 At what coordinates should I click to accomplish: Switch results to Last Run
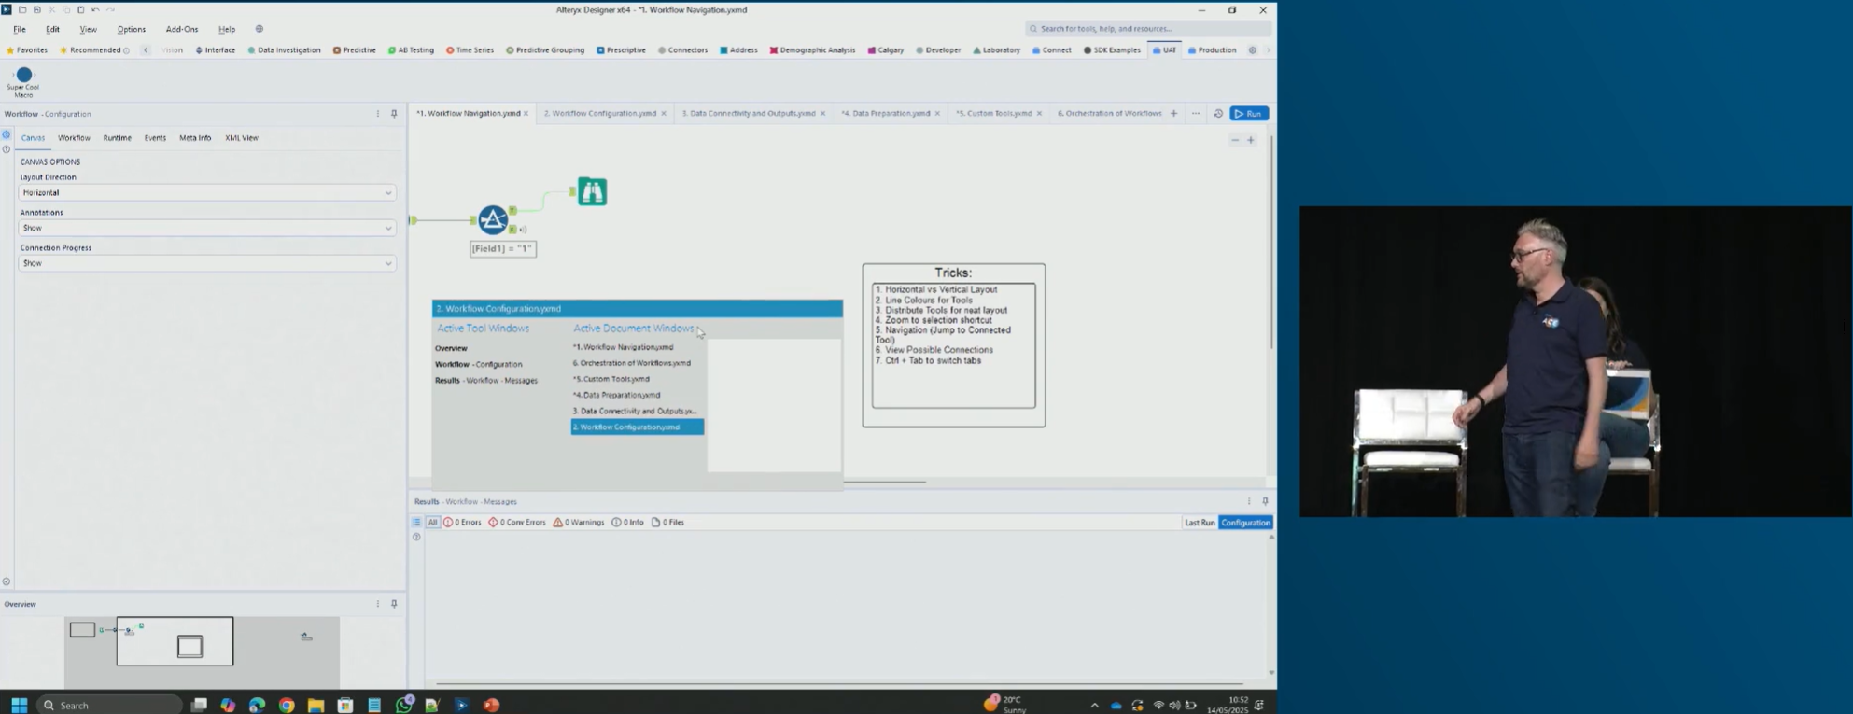(1200, 523)
